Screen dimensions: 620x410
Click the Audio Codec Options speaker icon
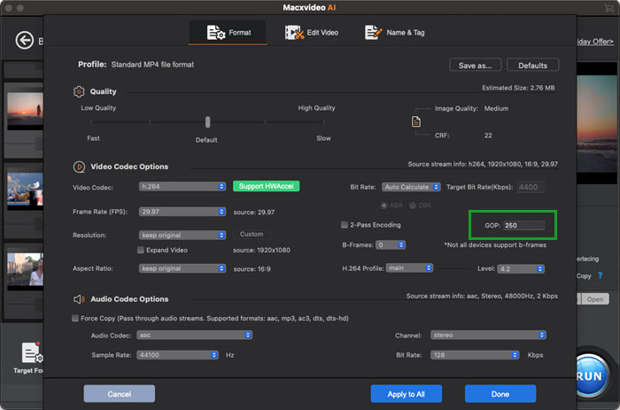pos(79,299)
